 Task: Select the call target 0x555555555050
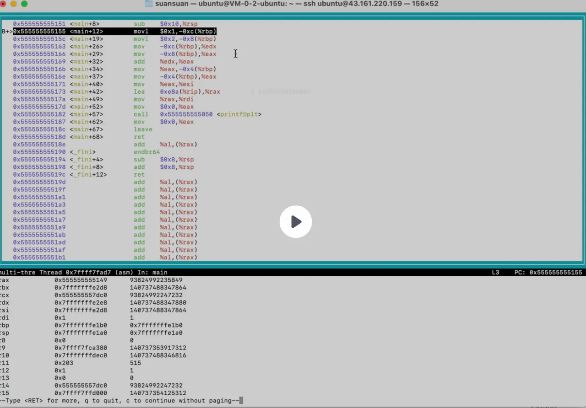click(x=186, y=114)
